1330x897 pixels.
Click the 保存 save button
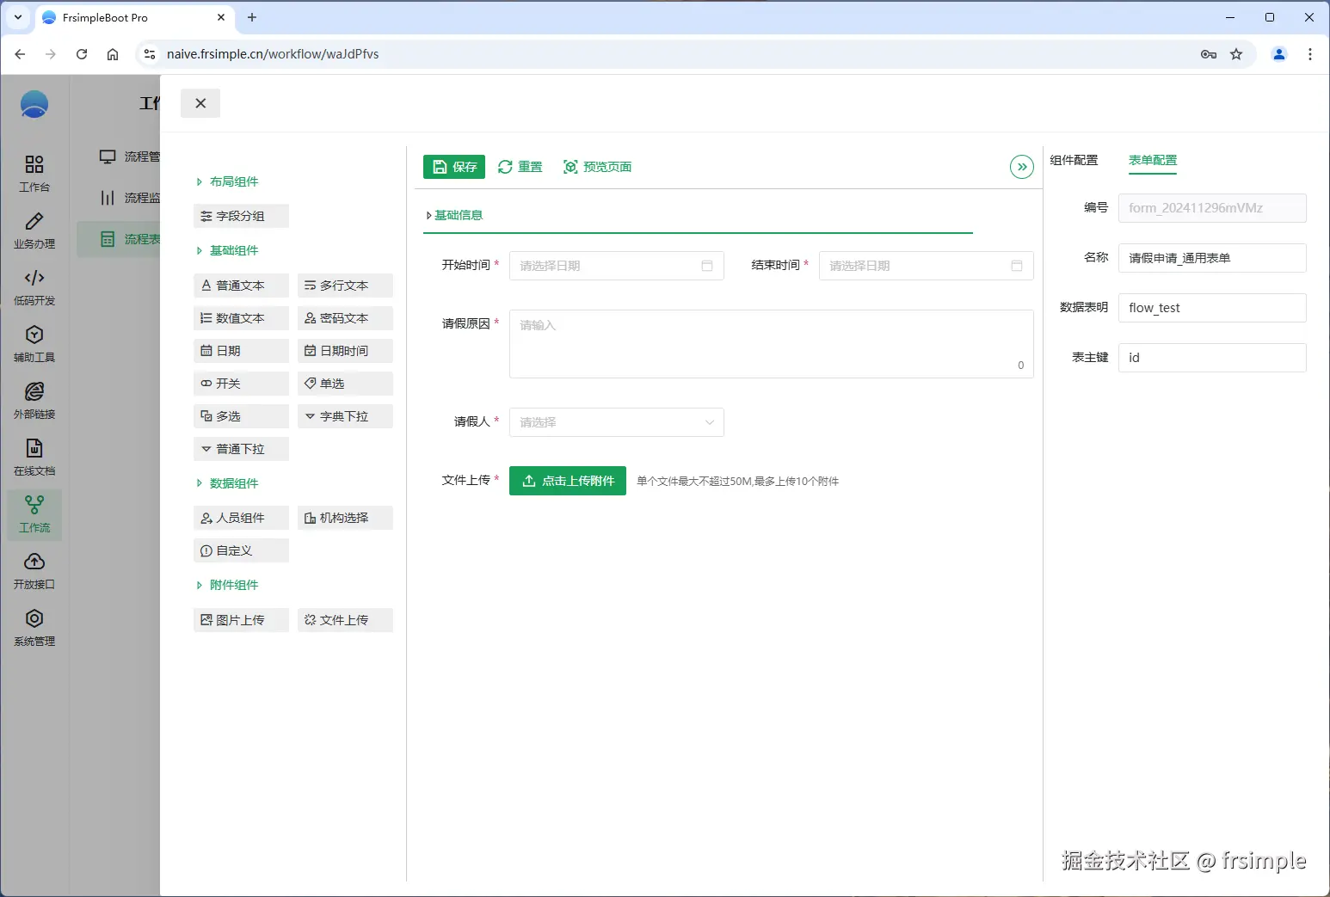pyautogui.click(x=453, y=166)
